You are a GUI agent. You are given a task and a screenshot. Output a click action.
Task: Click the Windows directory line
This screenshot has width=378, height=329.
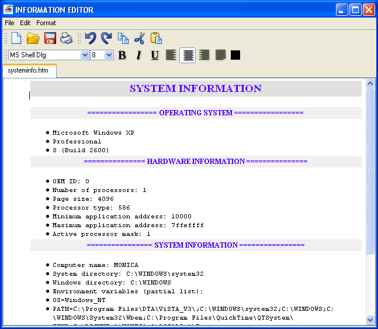pos(112,283)
